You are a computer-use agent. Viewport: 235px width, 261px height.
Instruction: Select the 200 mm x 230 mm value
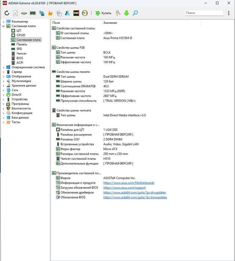116,154
